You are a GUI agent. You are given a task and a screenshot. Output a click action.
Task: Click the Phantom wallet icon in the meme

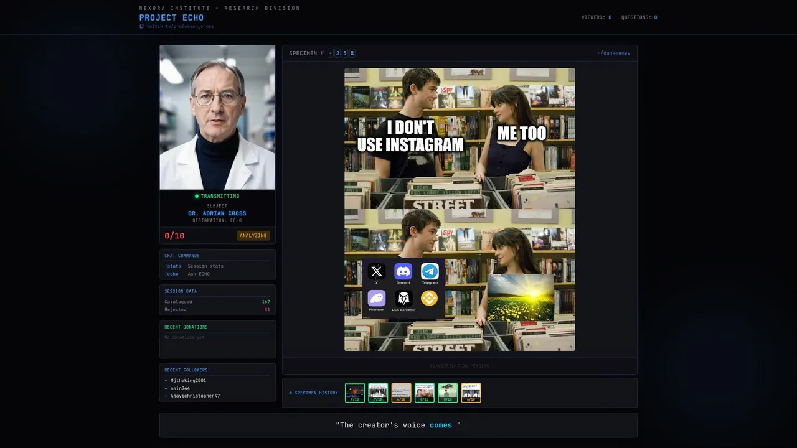point(376,298)
